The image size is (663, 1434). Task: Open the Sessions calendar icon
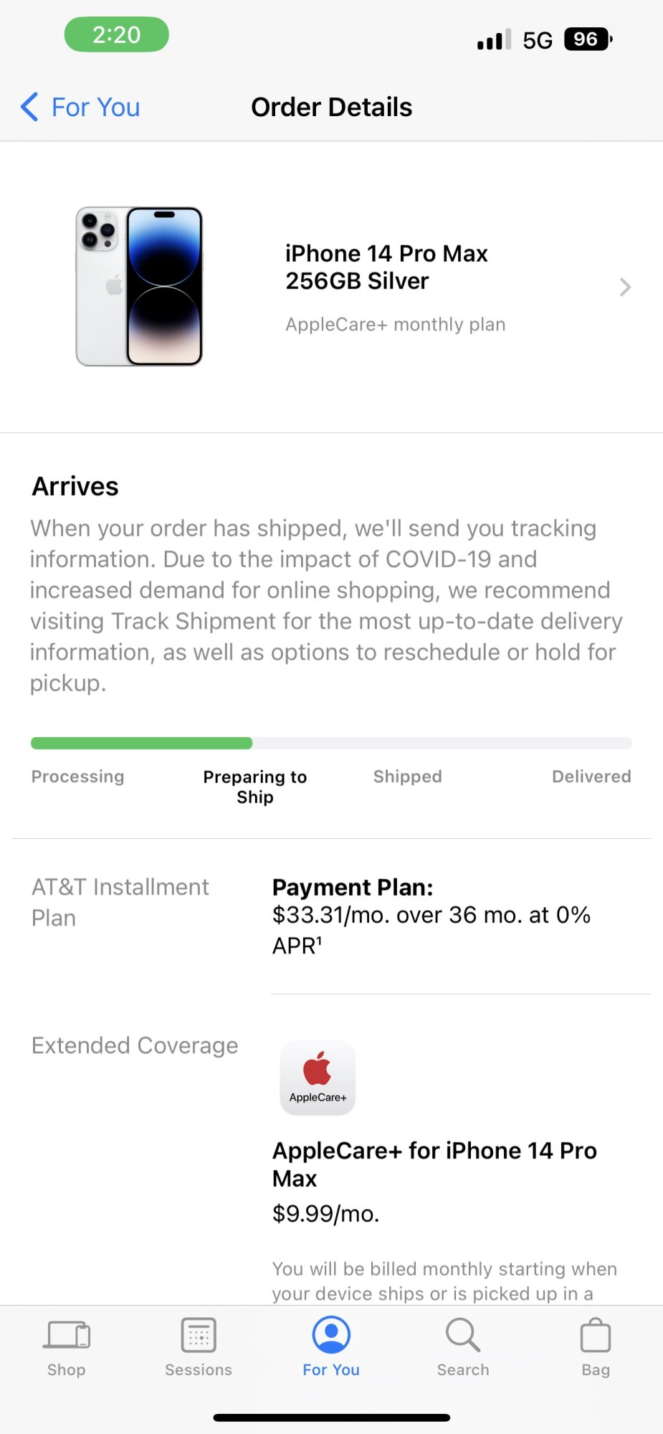click(x=199, y=1335)
